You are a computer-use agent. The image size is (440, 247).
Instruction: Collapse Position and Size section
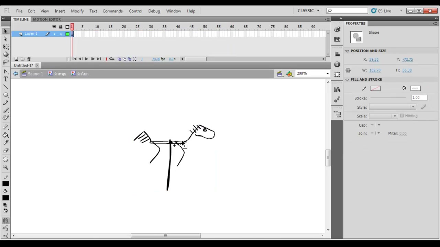(x=347, y=51)
